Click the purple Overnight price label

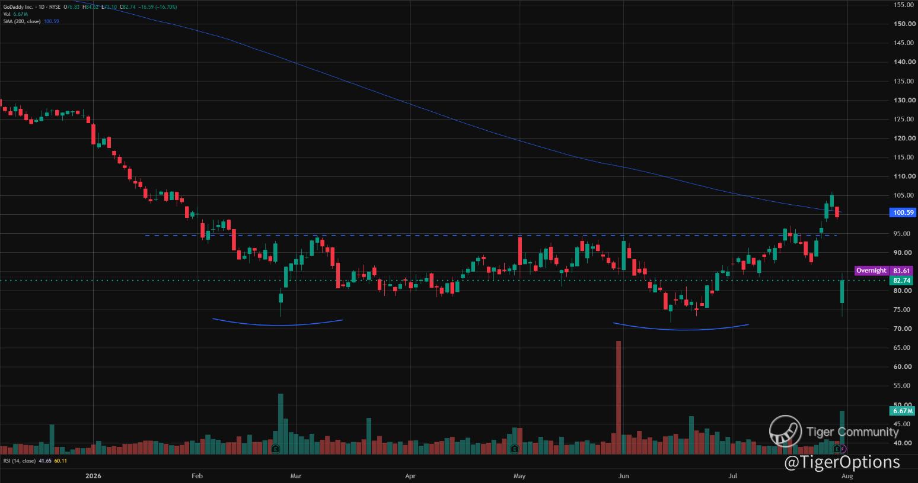pos(871,271)
